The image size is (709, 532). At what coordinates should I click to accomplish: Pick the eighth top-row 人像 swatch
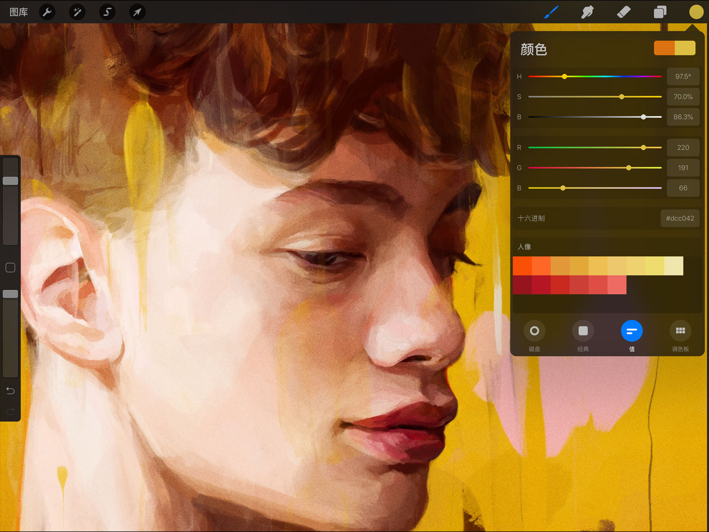(x=655, y=266)
